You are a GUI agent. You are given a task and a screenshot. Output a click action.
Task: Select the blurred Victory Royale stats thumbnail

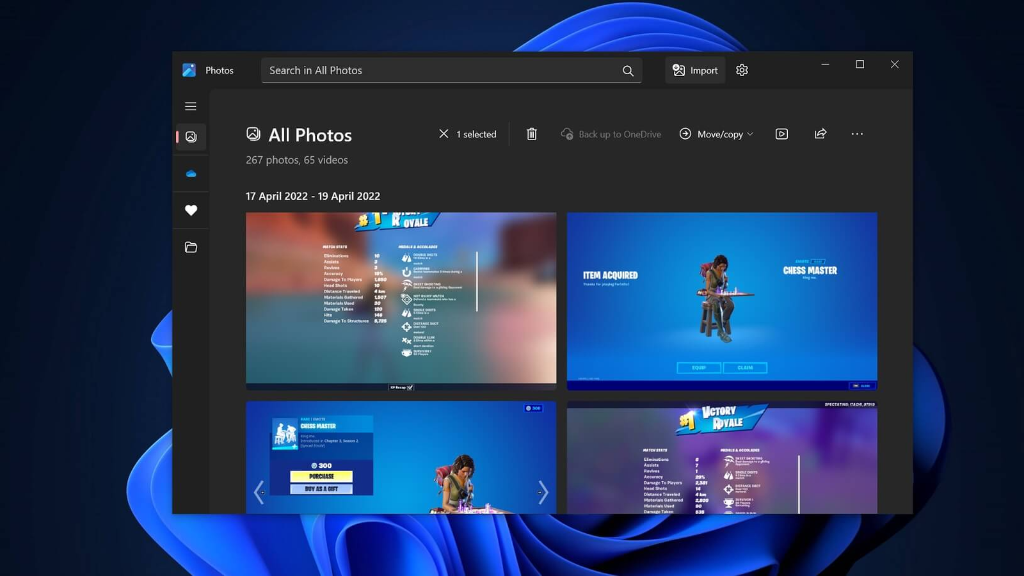pyautogui.click(x=401, y=301)
